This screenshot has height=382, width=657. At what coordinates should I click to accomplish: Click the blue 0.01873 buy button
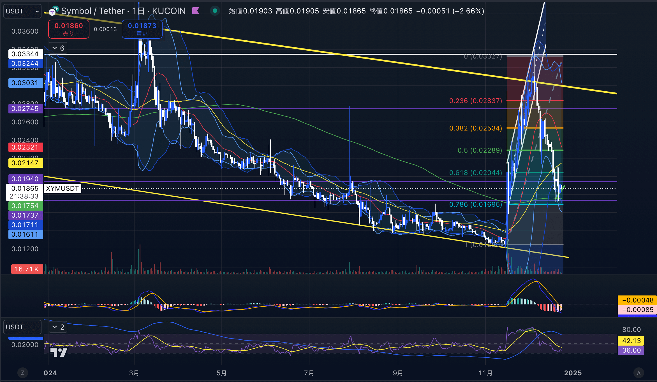142,29
